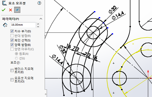Click the offset distance icon beside 16.00mm
The height and width of the screenshot is (97, 152).
pyautogui.click(x=5, y=25)
